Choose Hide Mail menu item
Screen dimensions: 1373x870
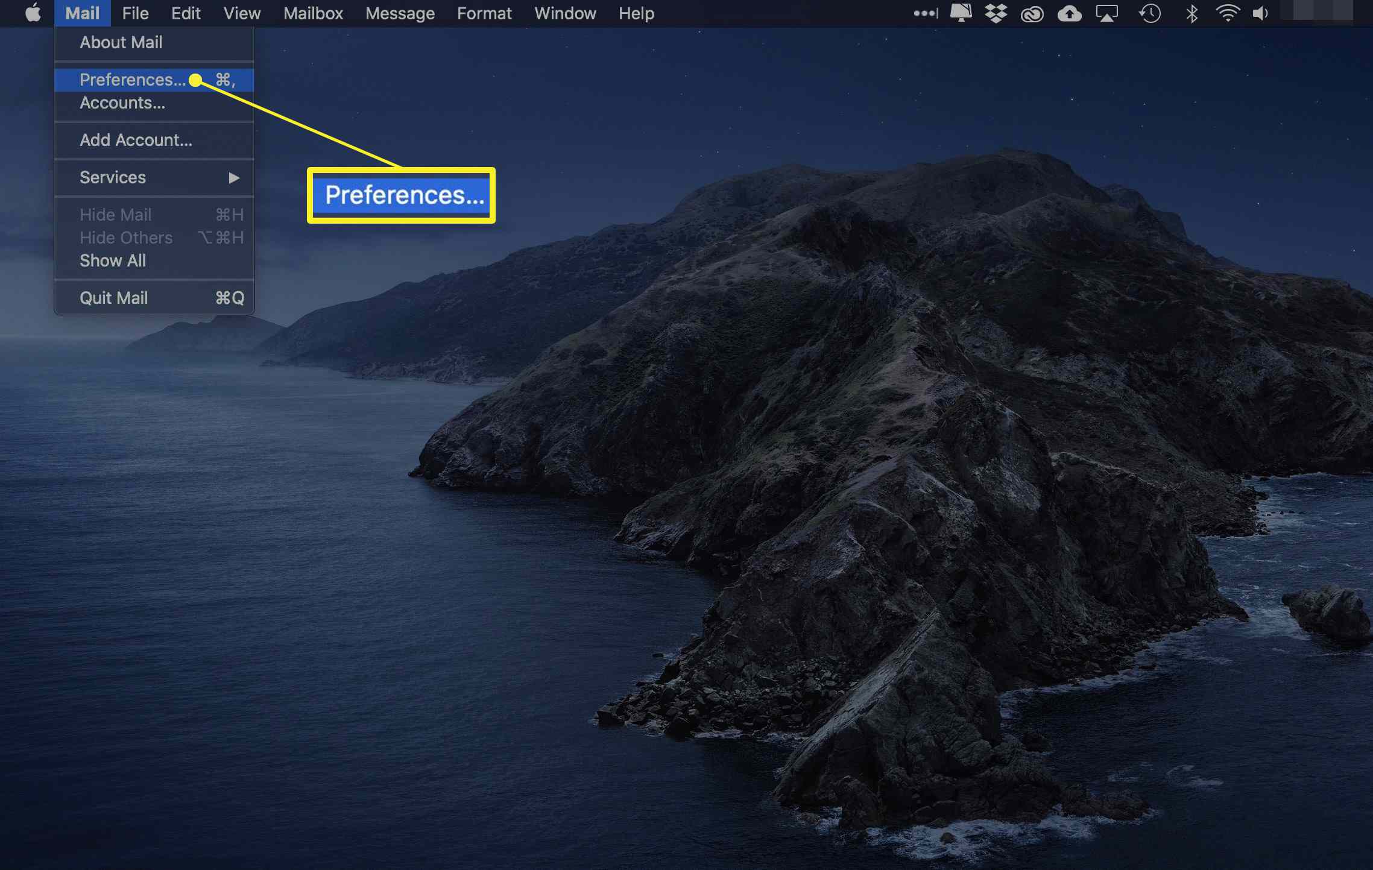(154, 215)
